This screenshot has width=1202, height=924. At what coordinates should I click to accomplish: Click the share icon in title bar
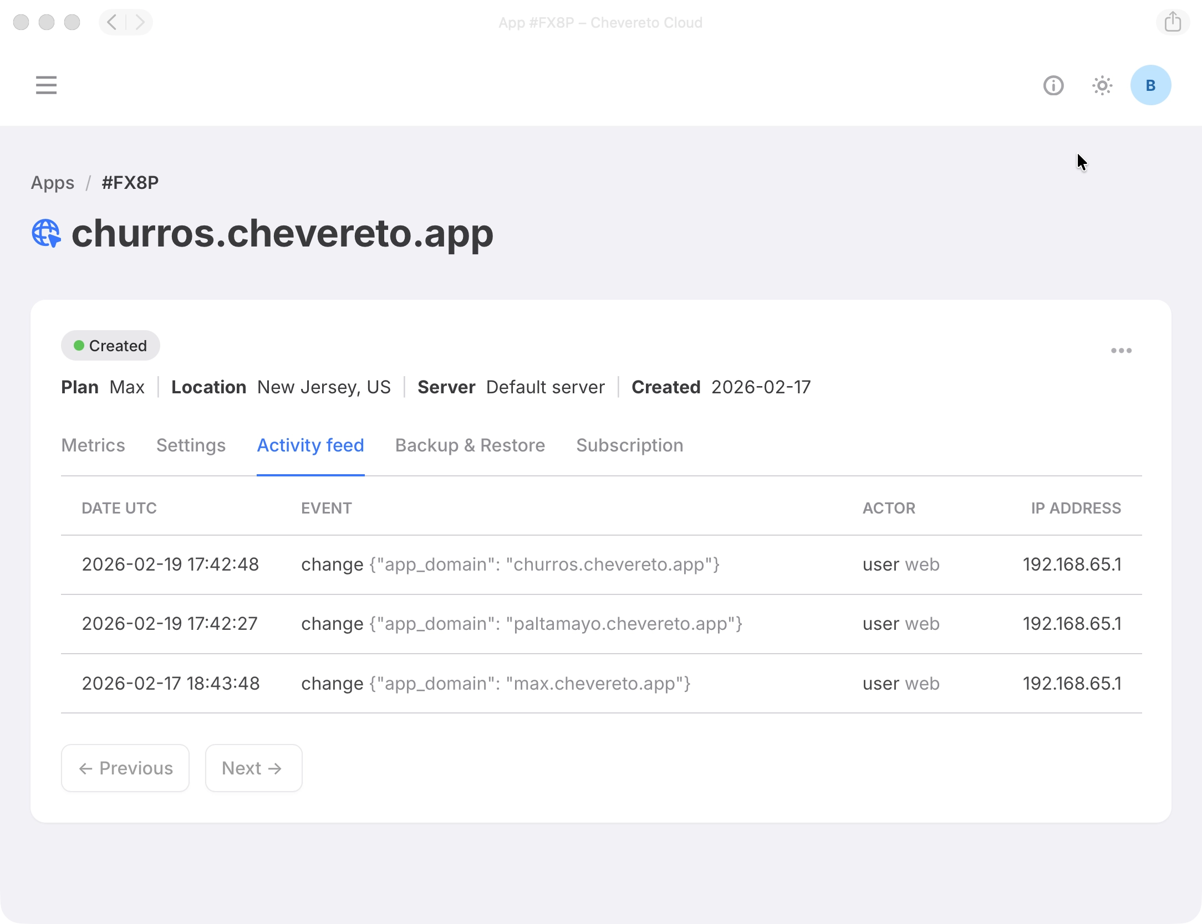pyautogui.click(x=1173, y=22)
